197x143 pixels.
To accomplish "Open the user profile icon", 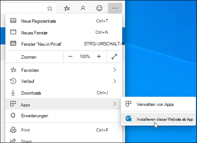I will (x=83, y=8).
